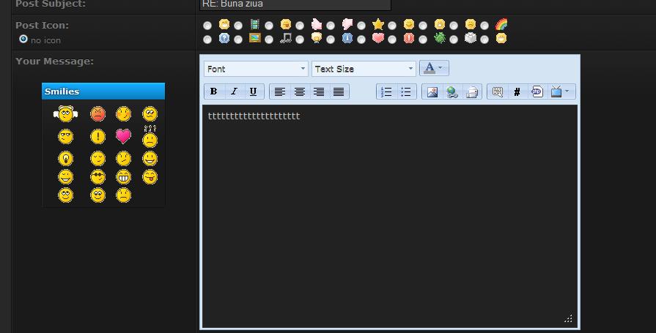656x333 pixels.
Task: Insert the blushing smiley
Action: [123, 113]
